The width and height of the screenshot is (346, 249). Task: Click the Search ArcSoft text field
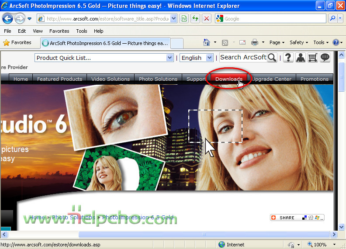coord(243,57)
